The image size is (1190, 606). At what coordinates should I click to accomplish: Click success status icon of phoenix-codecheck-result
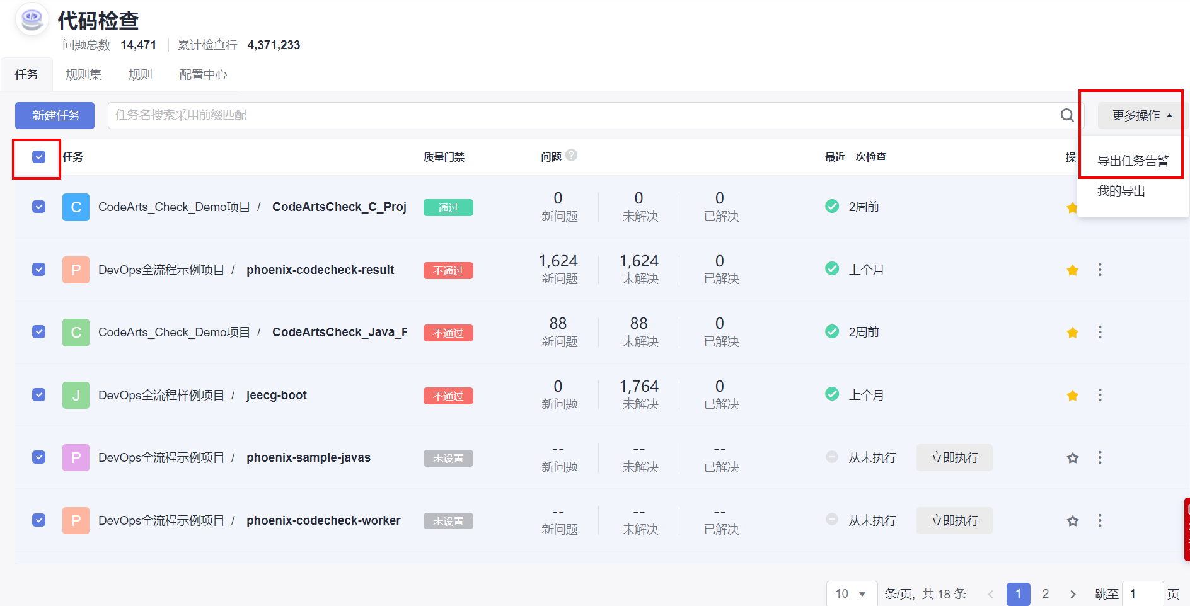(832, 268)
